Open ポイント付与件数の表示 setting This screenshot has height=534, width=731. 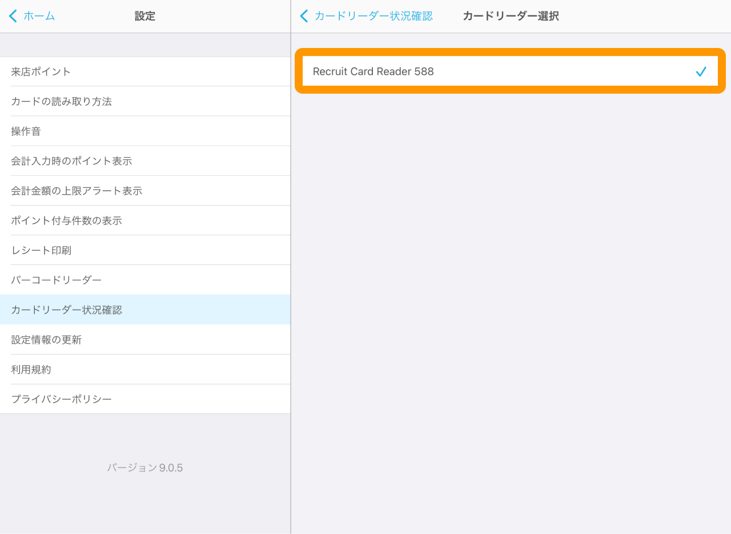pos(145,220)
